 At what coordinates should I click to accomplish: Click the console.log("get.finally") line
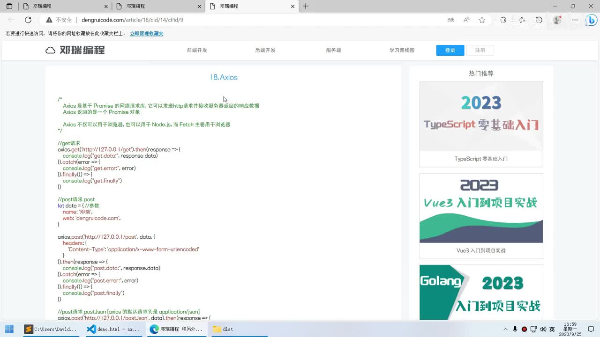[92, 181]
